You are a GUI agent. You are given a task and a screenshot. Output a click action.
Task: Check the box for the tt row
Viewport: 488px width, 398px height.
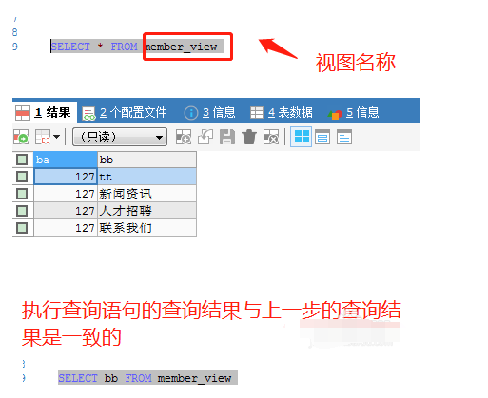point(22,177)
